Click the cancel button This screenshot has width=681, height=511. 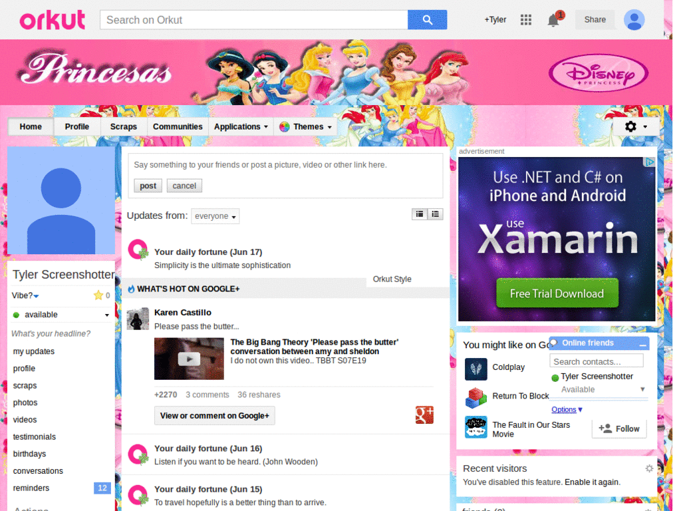tap(184, 186)
